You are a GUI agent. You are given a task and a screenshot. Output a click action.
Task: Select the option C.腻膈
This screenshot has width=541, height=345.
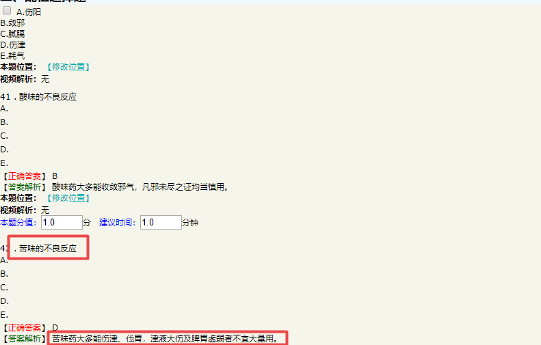coord(12,33)
